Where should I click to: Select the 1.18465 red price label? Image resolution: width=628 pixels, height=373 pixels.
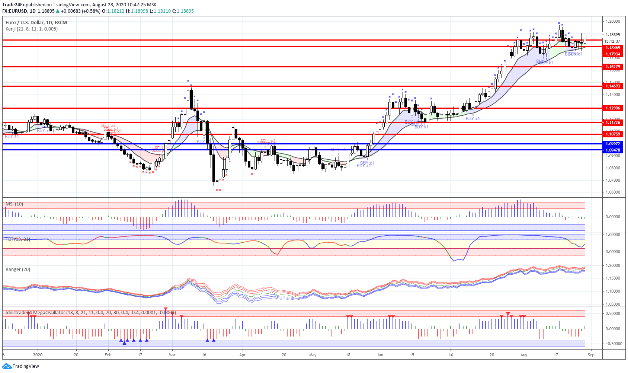tap(612, 48)
